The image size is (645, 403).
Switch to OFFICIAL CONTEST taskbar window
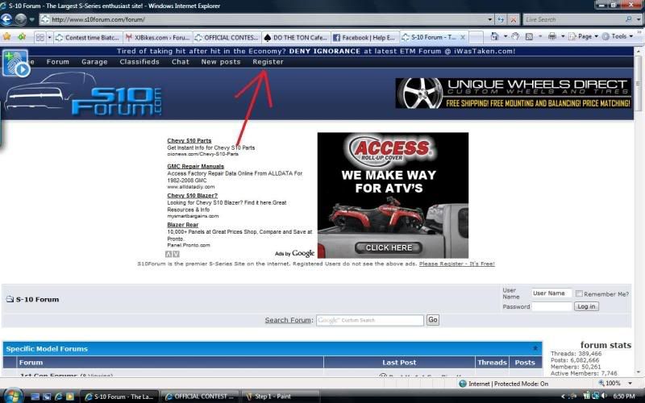(199, 397)
